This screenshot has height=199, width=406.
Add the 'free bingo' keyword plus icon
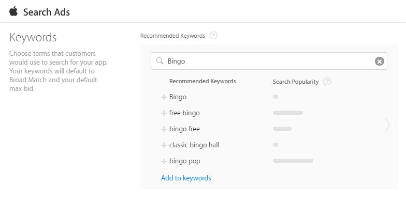[164, 113]
